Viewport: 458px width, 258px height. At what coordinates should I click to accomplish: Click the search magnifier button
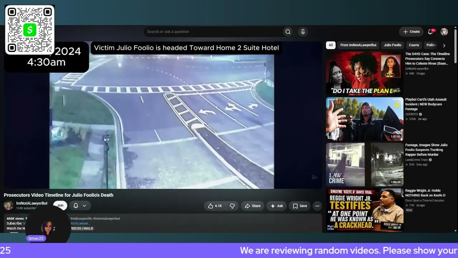point(288,32)
